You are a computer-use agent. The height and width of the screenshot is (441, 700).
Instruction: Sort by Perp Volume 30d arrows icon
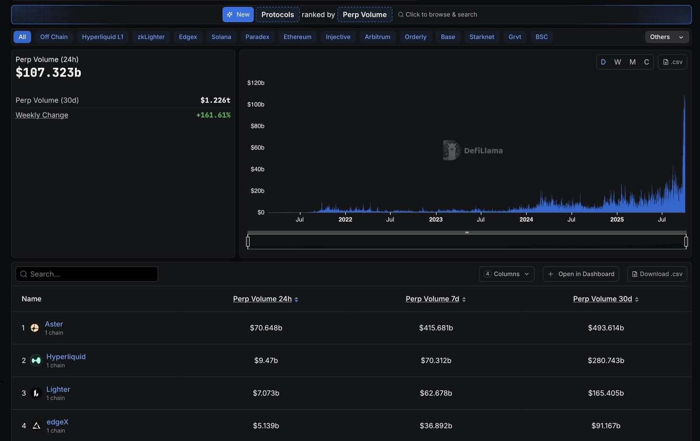pyautogui.click(x=637, y=300)
